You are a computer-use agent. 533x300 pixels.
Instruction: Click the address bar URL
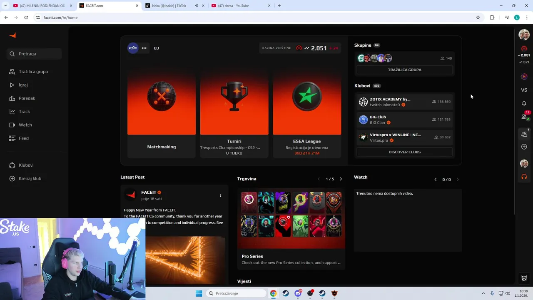point(60,17)
